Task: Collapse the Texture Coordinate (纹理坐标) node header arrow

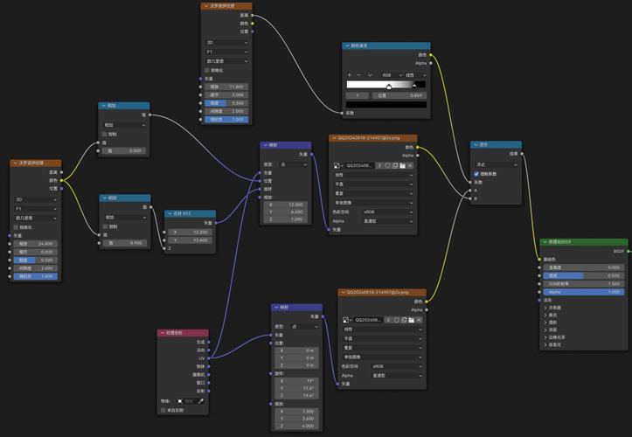Action: click(x=163, y=333)
